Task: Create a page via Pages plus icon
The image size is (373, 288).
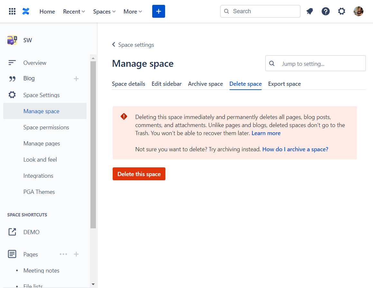Action: 76,254
